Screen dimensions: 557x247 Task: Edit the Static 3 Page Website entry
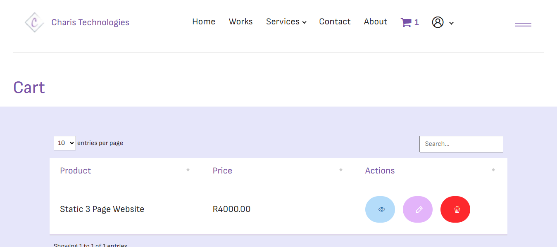pyautogui.click(x=417, y=209)
